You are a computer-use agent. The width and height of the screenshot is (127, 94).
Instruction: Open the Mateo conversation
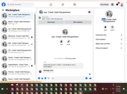click(17, 23)
